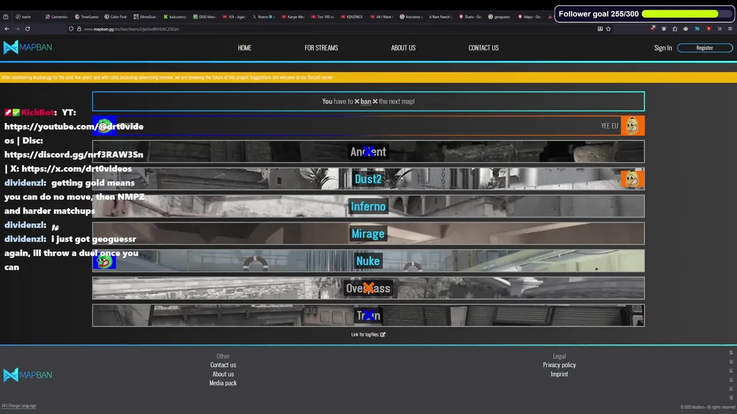Screen dimensions: 737x414
Task: Open the red extension icon with badge
Action: coord(653,28)
